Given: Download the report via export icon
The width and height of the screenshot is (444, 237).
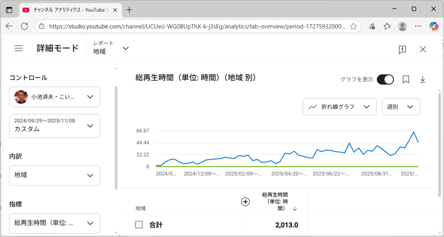Looking at the screenshot, I should [x=423, y=79].
